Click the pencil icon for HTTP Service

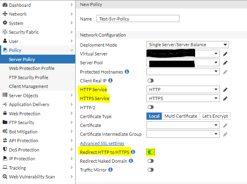click(x=226, y=90)
